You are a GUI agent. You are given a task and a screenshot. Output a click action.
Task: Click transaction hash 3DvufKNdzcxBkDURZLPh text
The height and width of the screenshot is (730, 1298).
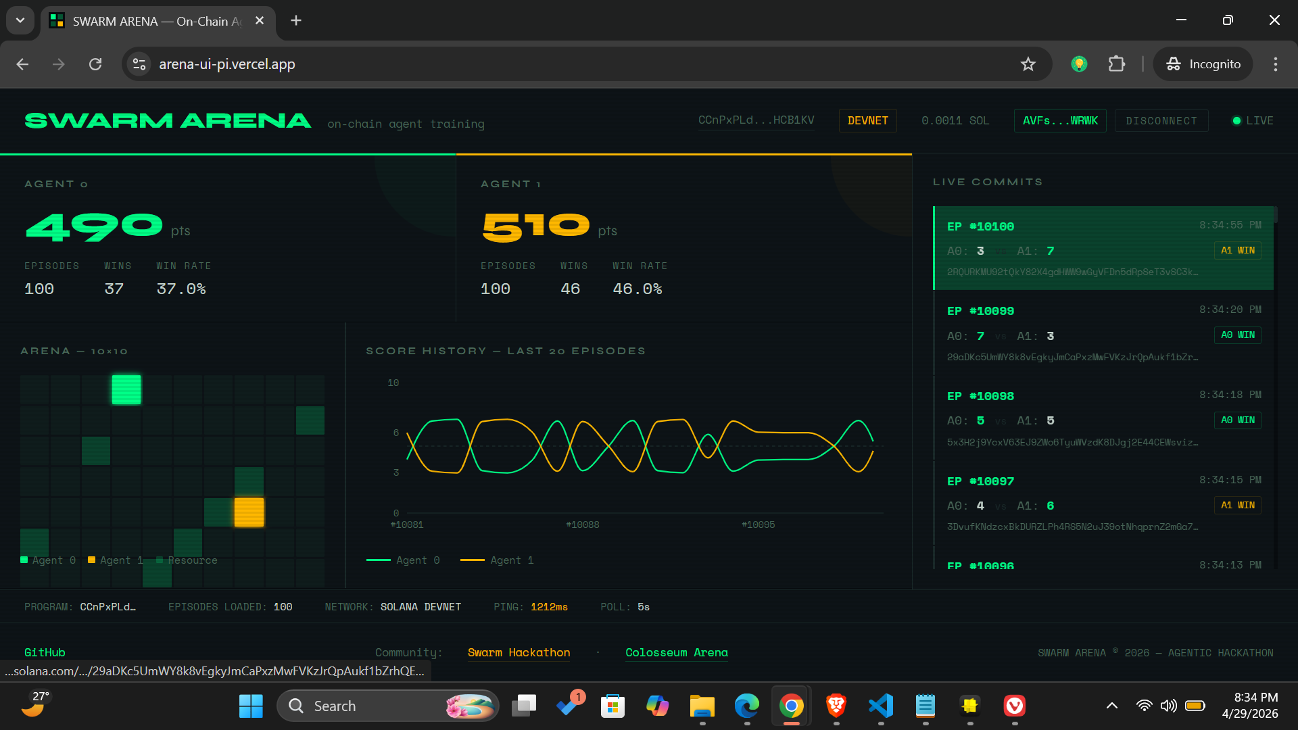click(1072, 527)
